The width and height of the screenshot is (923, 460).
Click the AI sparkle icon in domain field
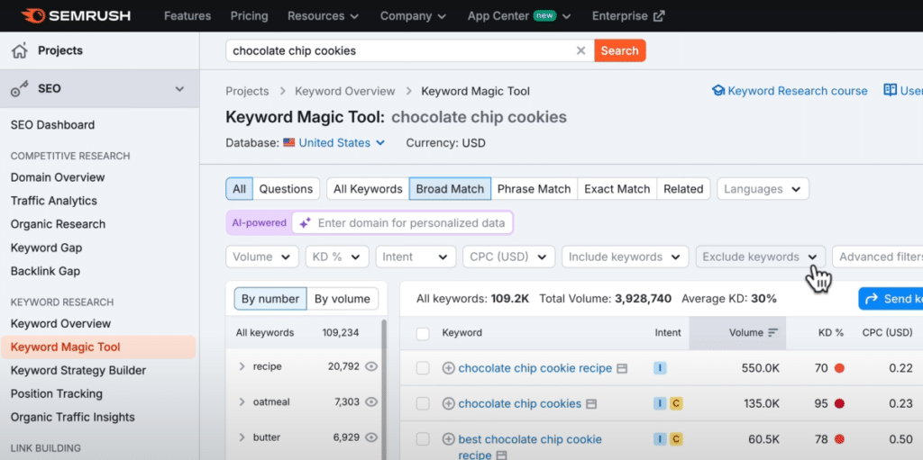tap(305, 223)
